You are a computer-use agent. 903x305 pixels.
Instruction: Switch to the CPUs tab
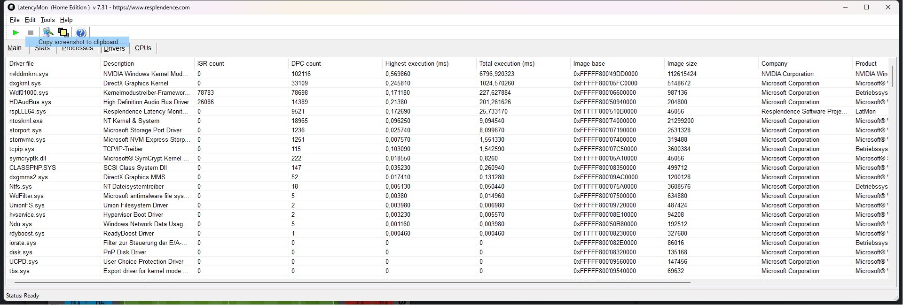pyautogui.click(x=143, y=48)
